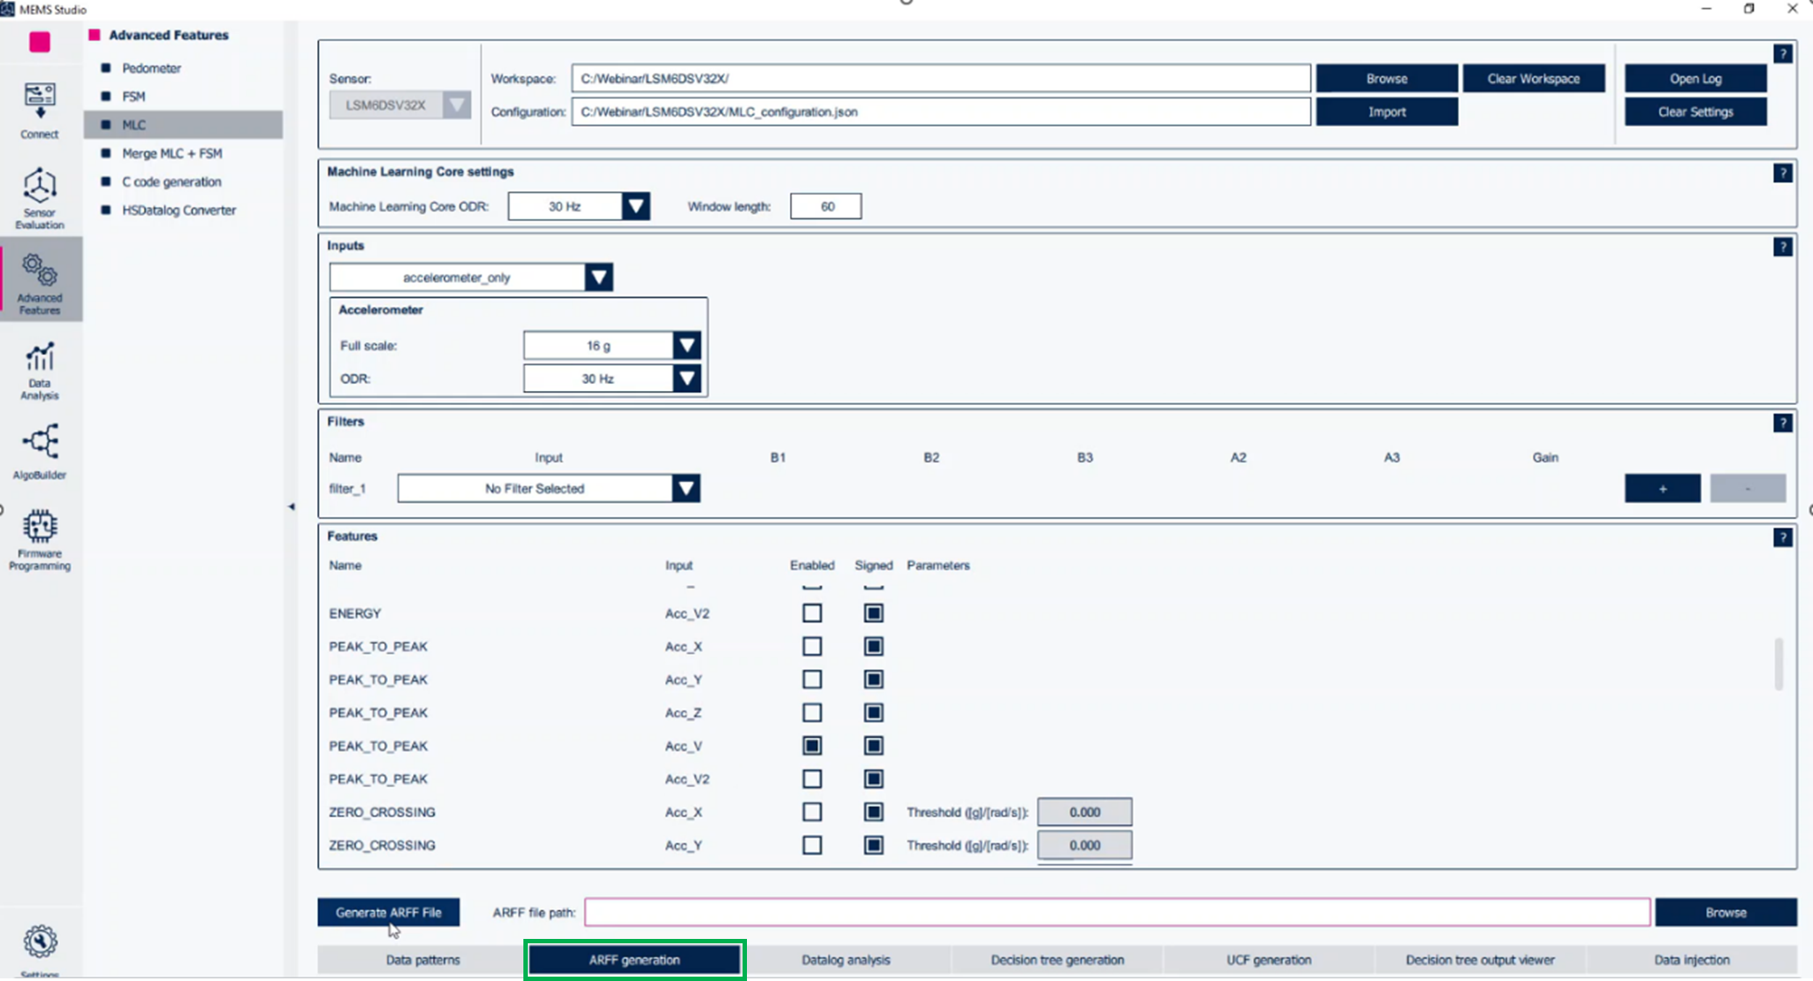Image resolution: width=1813 pixels, height=981 pixels.
Task: Open help for Machine Learning Core settings
Action: coord(1784,173)
